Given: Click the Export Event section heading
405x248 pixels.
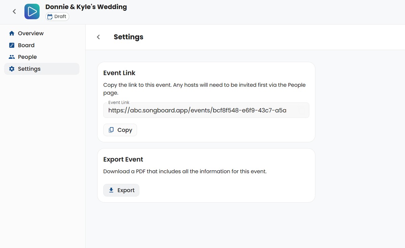Looking at the screenshot, I should coord(123,159).
